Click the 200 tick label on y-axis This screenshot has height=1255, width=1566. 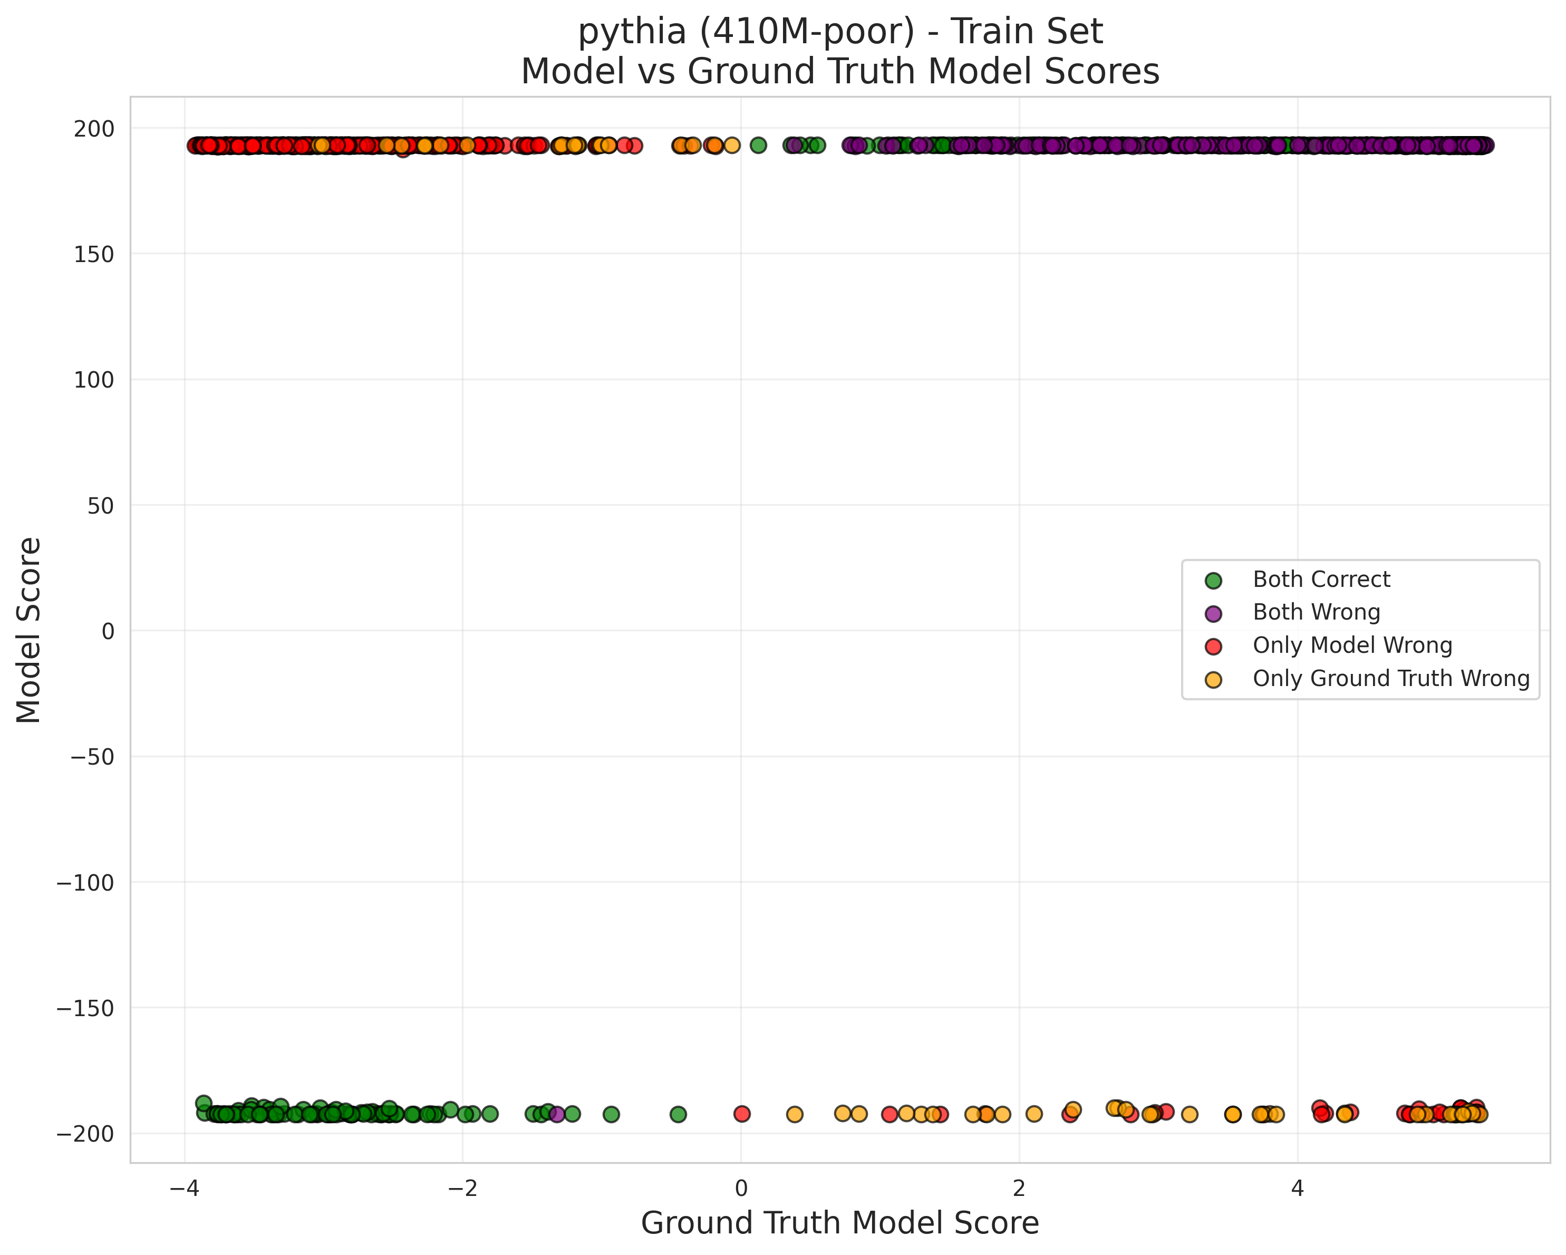pos(94,129)
